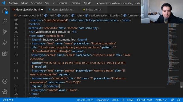Click the webcam video overlay
Viewport: 183px width, 102px height.
162,12
